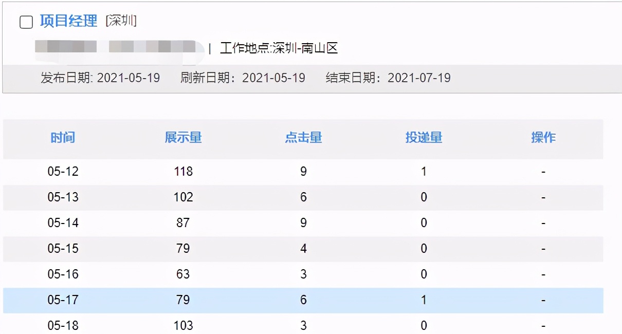This screenshot has height=334, width=622.
Task: Click the dash in 05-12 operation column
Action: [543, 171]
